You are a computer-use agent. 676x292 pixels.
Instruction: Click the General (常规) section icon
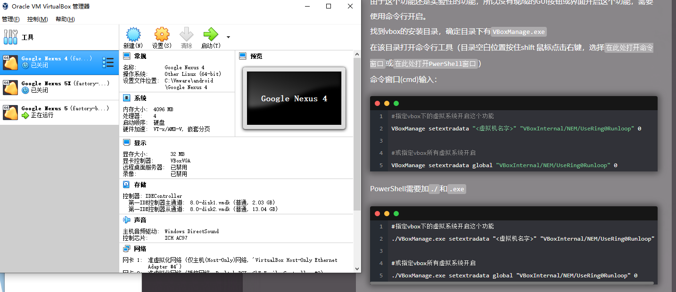coord(126,56)
